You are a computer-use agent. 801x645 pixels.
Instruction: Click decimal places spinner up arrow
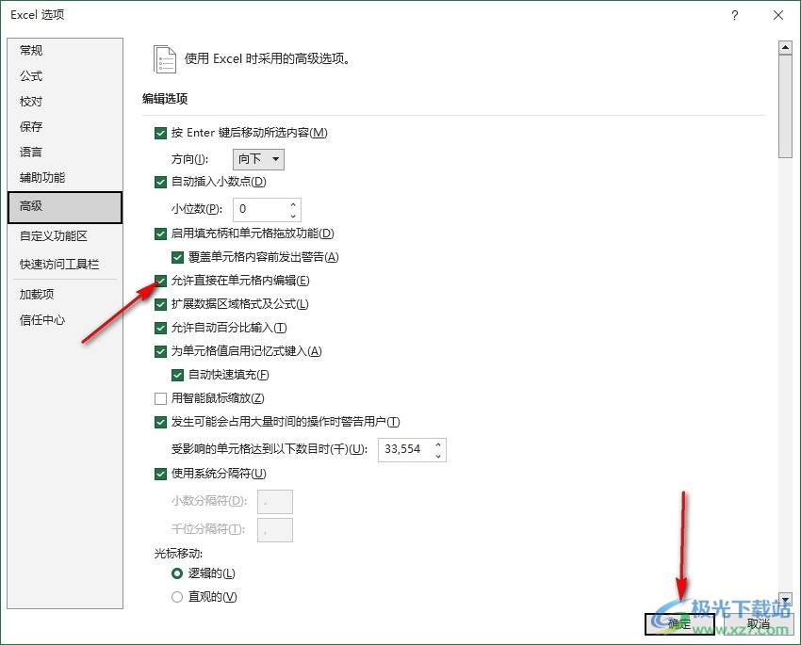click(x=293, y=203)
